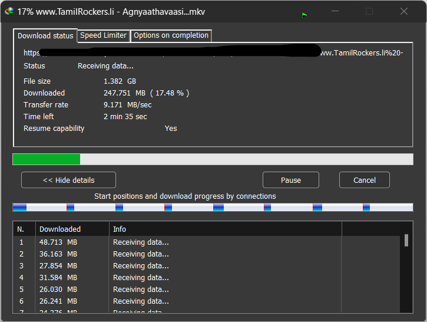Click the Receiving data info for connection 1

pos(141,242)
